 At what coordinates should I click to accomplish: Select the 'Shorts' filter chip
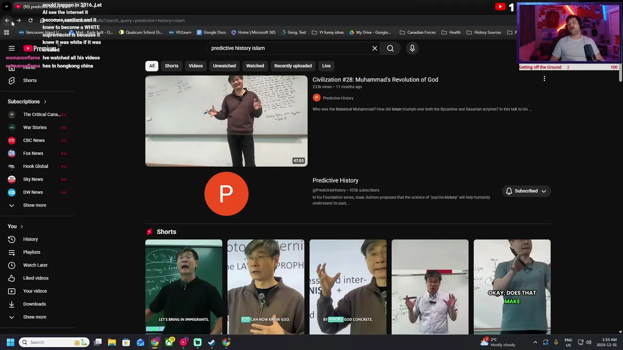coord(171,66)
